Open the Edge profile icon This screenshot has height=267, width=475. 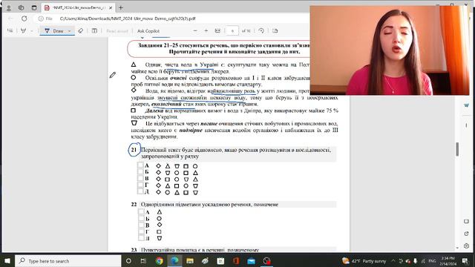9,8
